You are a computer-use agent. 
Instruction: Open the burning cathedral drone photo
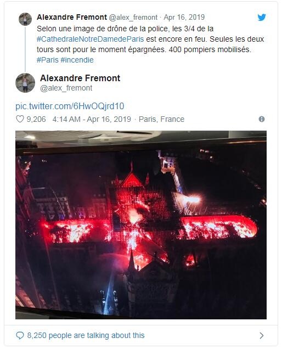coord(141,225)
